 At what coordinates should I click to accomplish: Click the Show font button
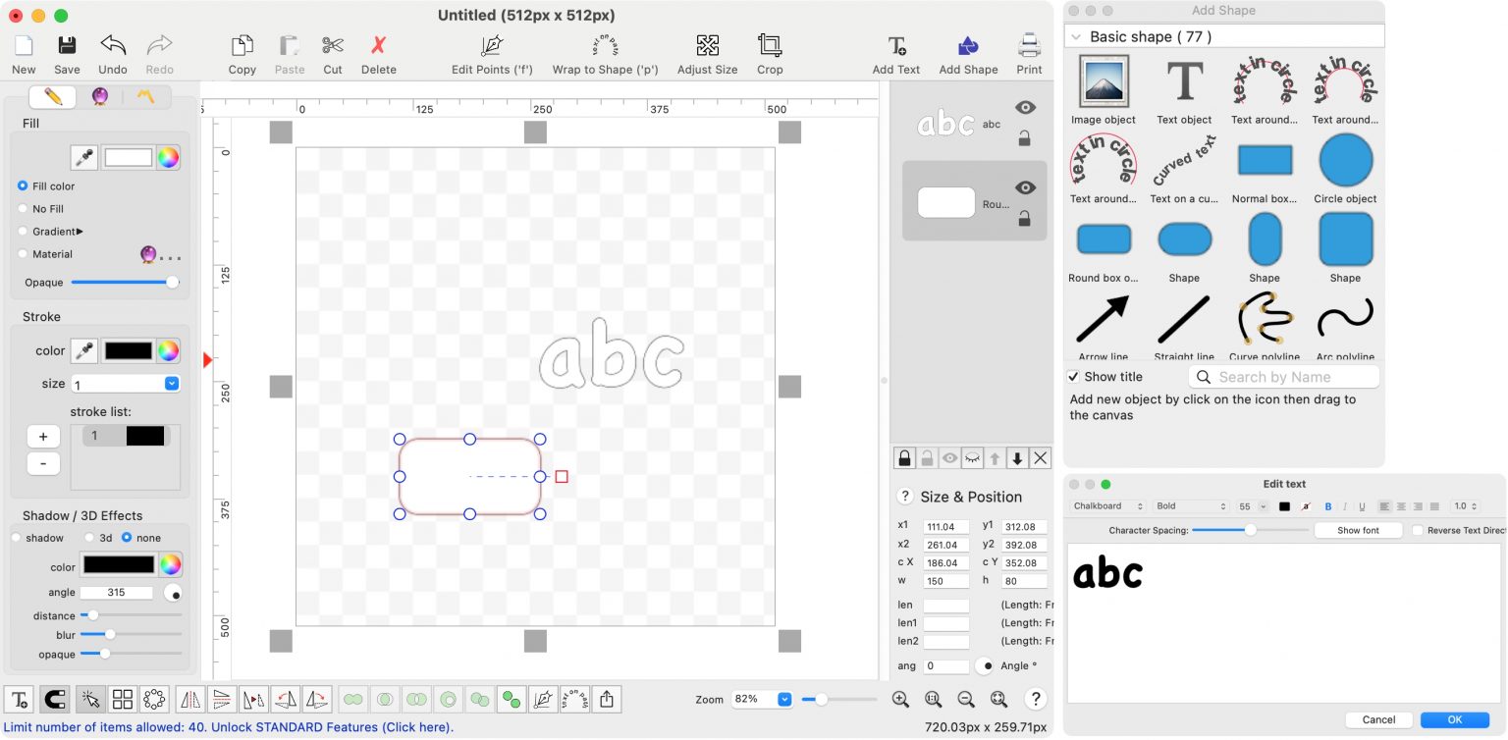pyautogui.click(x=1357, y=530)
